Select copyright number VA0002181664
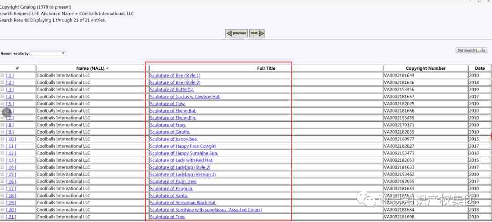This screenshot has width=492, height=222. [x=400, y=210]
